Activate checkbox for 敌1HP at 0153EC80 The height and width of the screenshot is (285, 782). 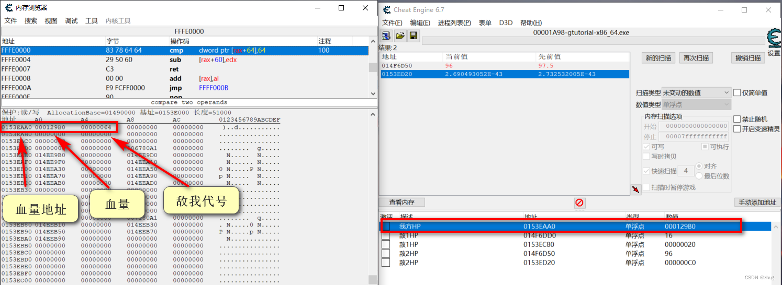pyautogui.click(x=386, y=244)
